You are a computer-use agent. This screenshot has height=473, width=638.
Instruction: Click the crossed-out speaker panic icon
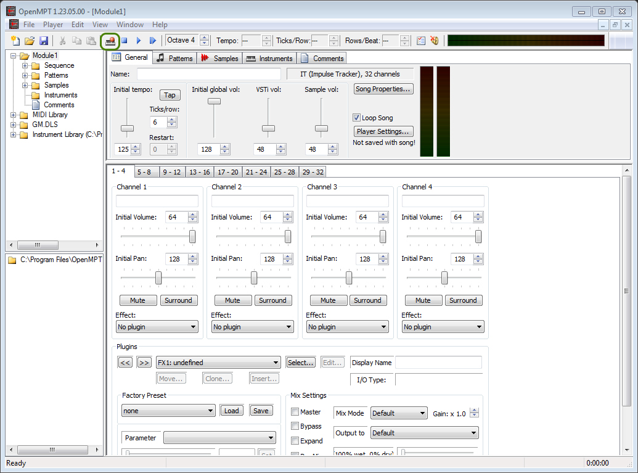[435, 41]
